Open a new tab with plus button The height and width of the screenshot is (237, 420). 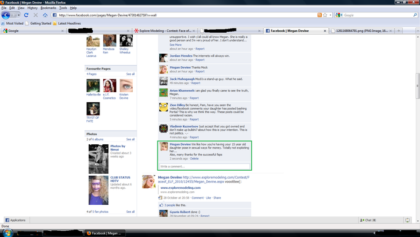click(x=398, y=31)
